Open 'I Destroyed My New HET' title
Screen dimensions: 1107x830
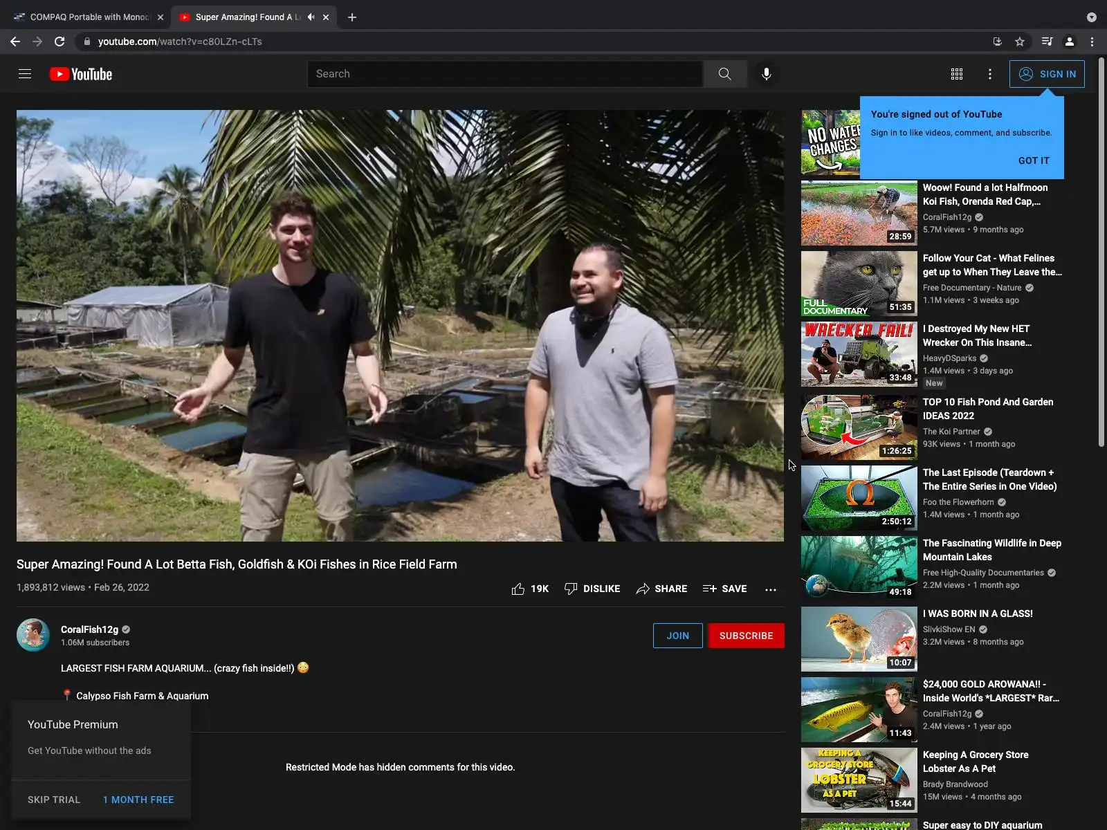click(x=977, y=335)
